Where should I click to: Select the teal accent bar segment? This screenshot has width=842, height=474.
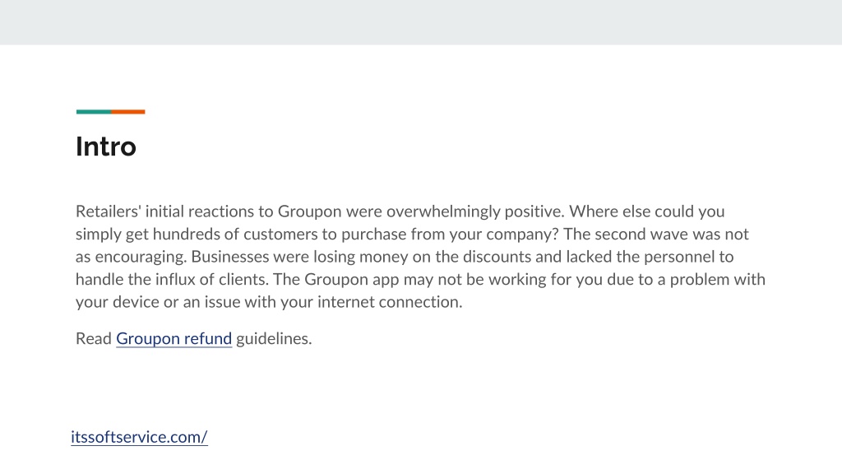94,112
